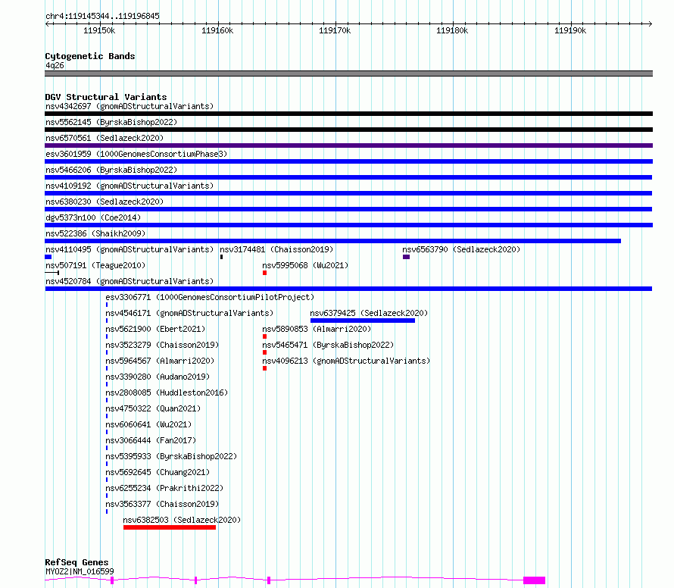Screen dimensions: 674x588
Task: Click nsv522386 Shaikh2009 label
Action: [95, 233]
